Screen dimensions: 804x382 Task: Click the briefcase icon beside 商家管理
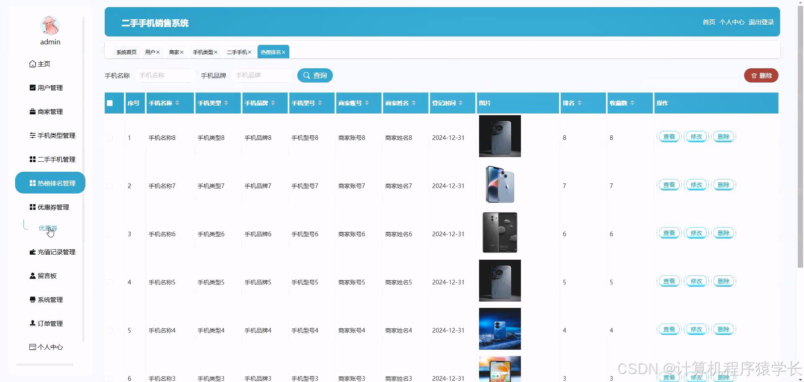click(x=33, y=111)
